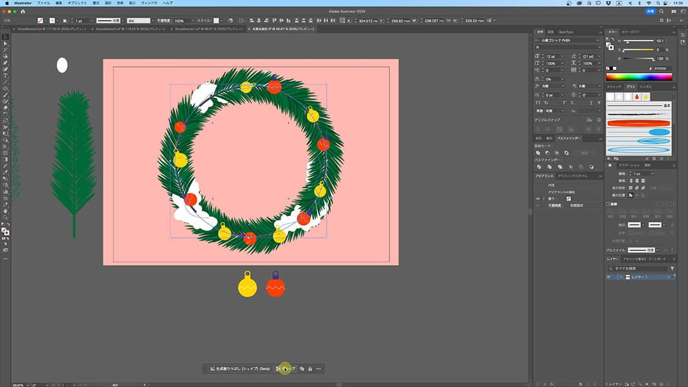Click the グループ button in taskbar
The image size is (688, 387).
(x=286, y=368)
